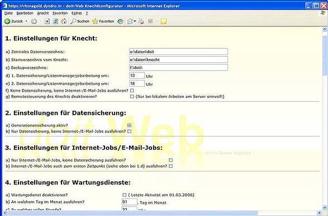Click the 1. Datensicherung hour field
Screen dimensions: 328x216
137,76
